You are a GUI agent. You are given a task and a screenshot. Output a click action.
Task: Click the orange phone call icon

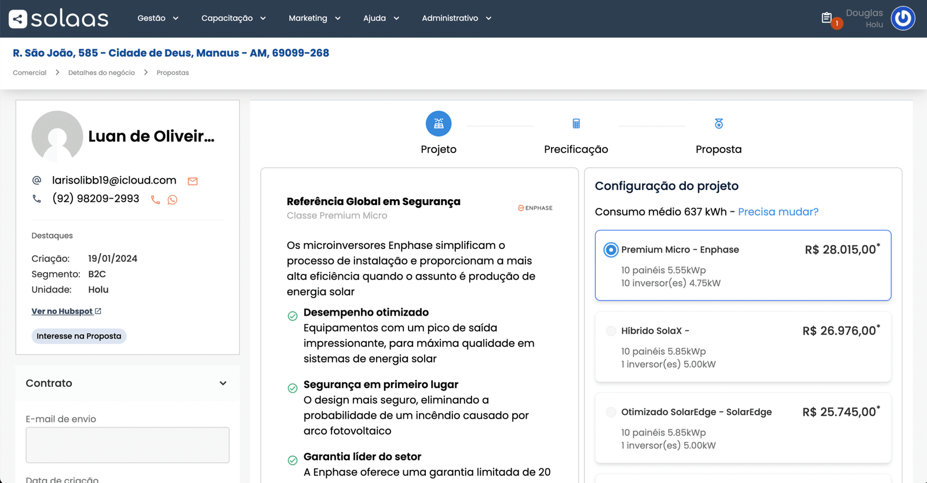pyautogui.click(x=155, y=200)
